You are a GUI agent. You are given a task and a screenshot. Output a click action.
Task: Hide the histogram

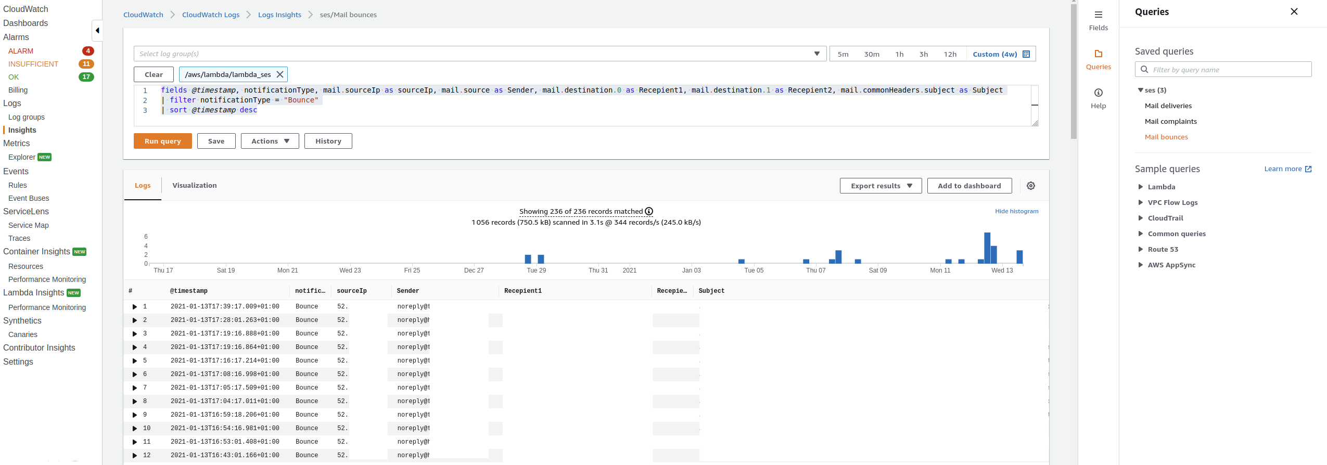pyautogui.click(x=1016, y=211)
